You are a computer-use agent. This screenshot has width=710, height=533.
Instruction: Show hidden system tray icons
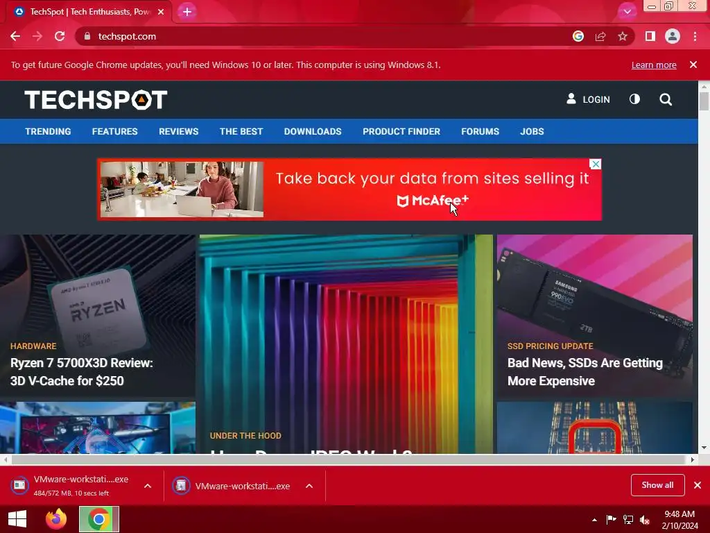point(594,520)
